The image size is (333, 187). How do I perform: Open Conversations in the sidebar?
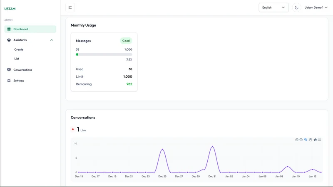(23, 70)
